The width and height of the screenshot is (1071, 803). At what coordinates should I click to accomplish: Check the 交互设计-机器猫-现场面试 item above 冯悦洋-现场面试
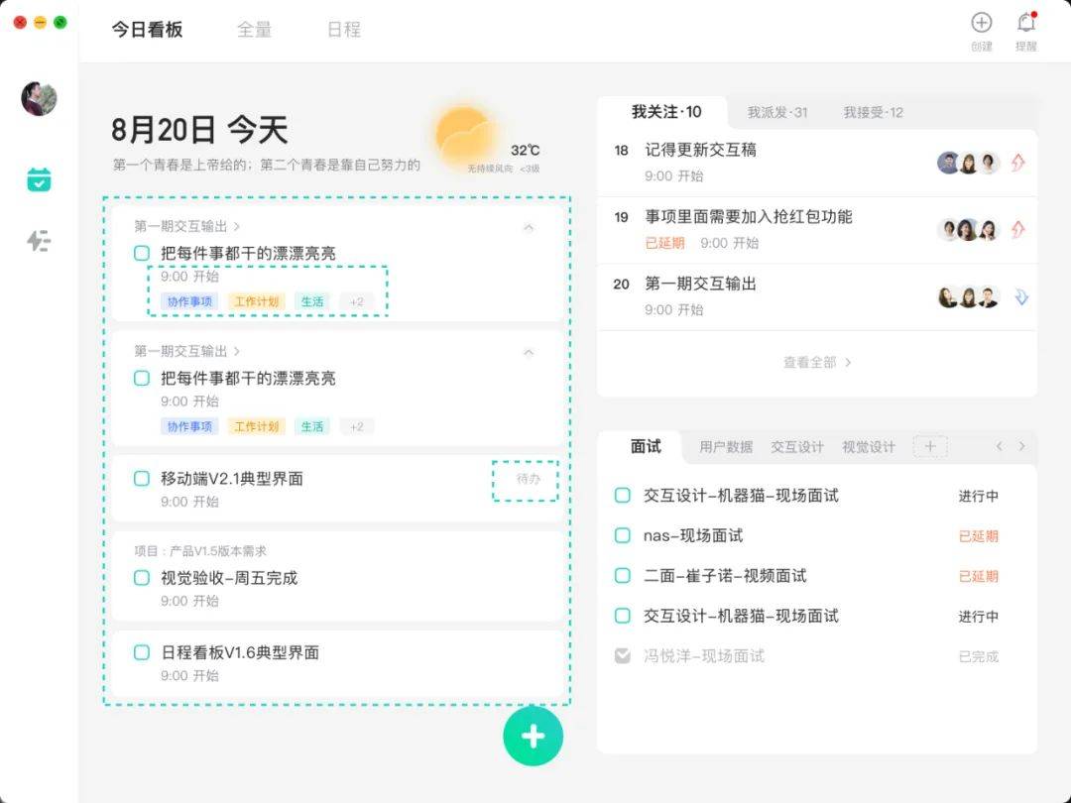click(622, 616)
